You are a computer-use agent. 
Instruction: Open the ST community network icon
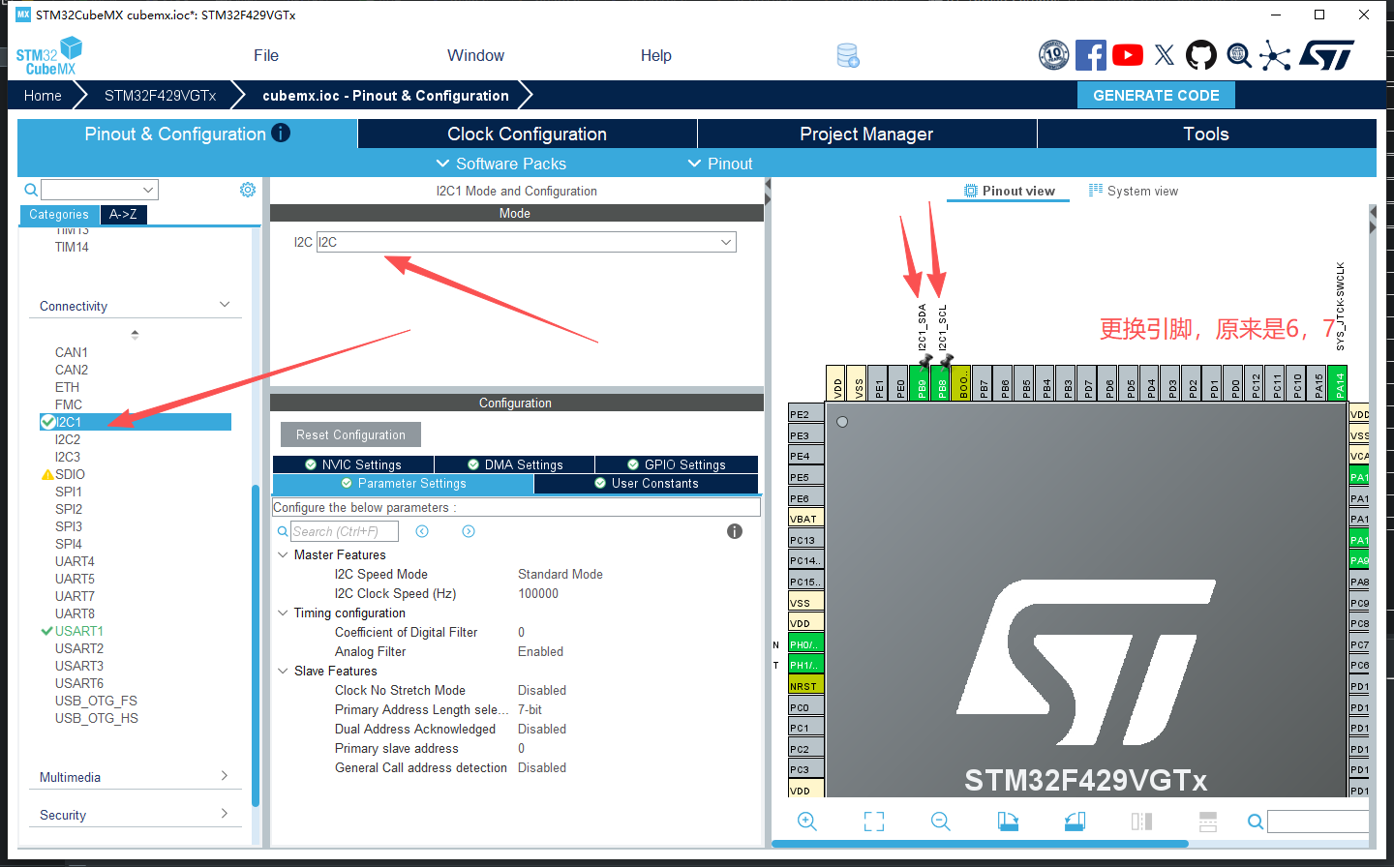[x=1275, y=55]
